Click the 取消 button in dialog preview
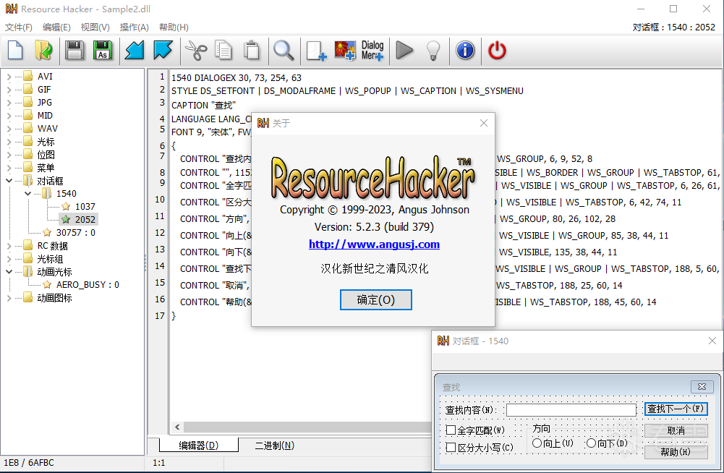Screen dimensions: 724x473 (x=676, y=430)
